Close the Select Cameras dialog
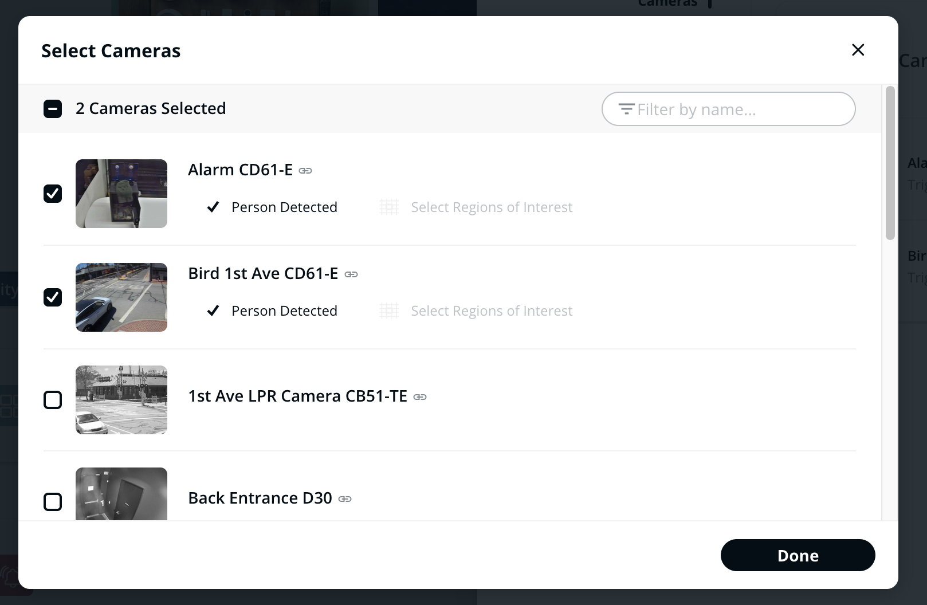The image size is (927, 605). 858,50
